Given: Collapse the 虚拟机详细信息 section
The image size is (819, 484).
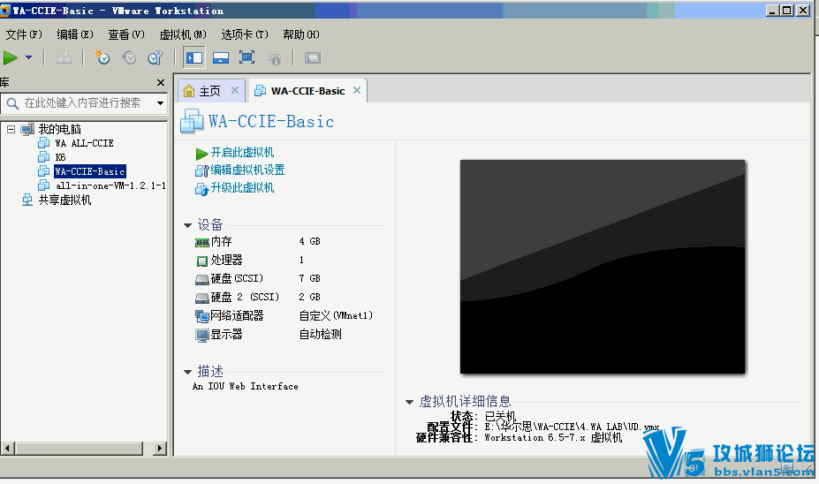Looking at the screenshot, I should pos(410,402).
